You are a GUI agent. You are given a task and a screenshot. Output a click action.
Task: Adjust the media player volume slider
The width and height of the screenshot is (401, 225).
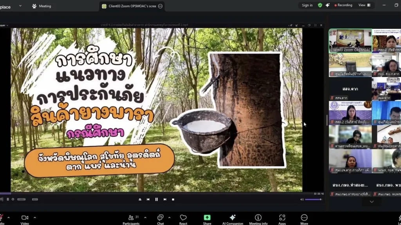tap(313, 199)
